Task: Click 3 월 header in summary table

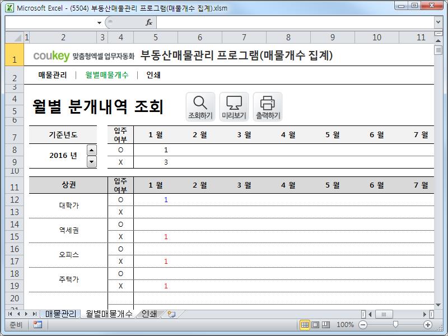Action: tap(244, 134)
